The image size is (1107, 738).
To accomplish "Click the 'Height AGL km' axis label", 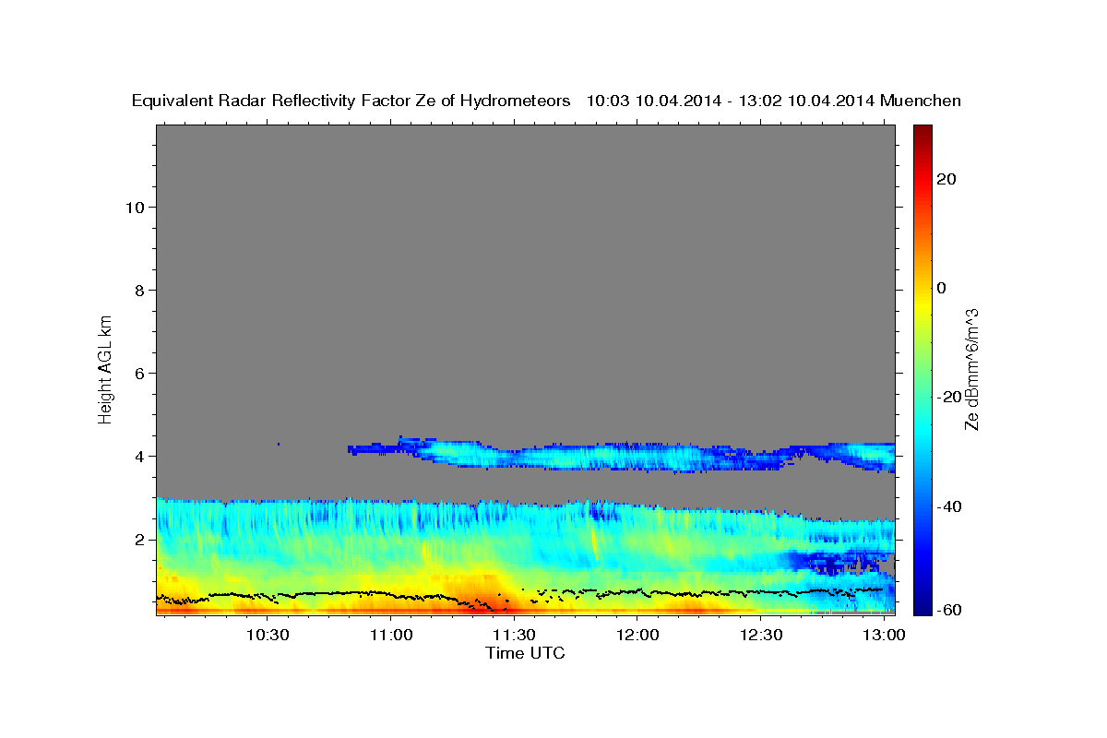I will pyautogui.click(x=105, y=368).
